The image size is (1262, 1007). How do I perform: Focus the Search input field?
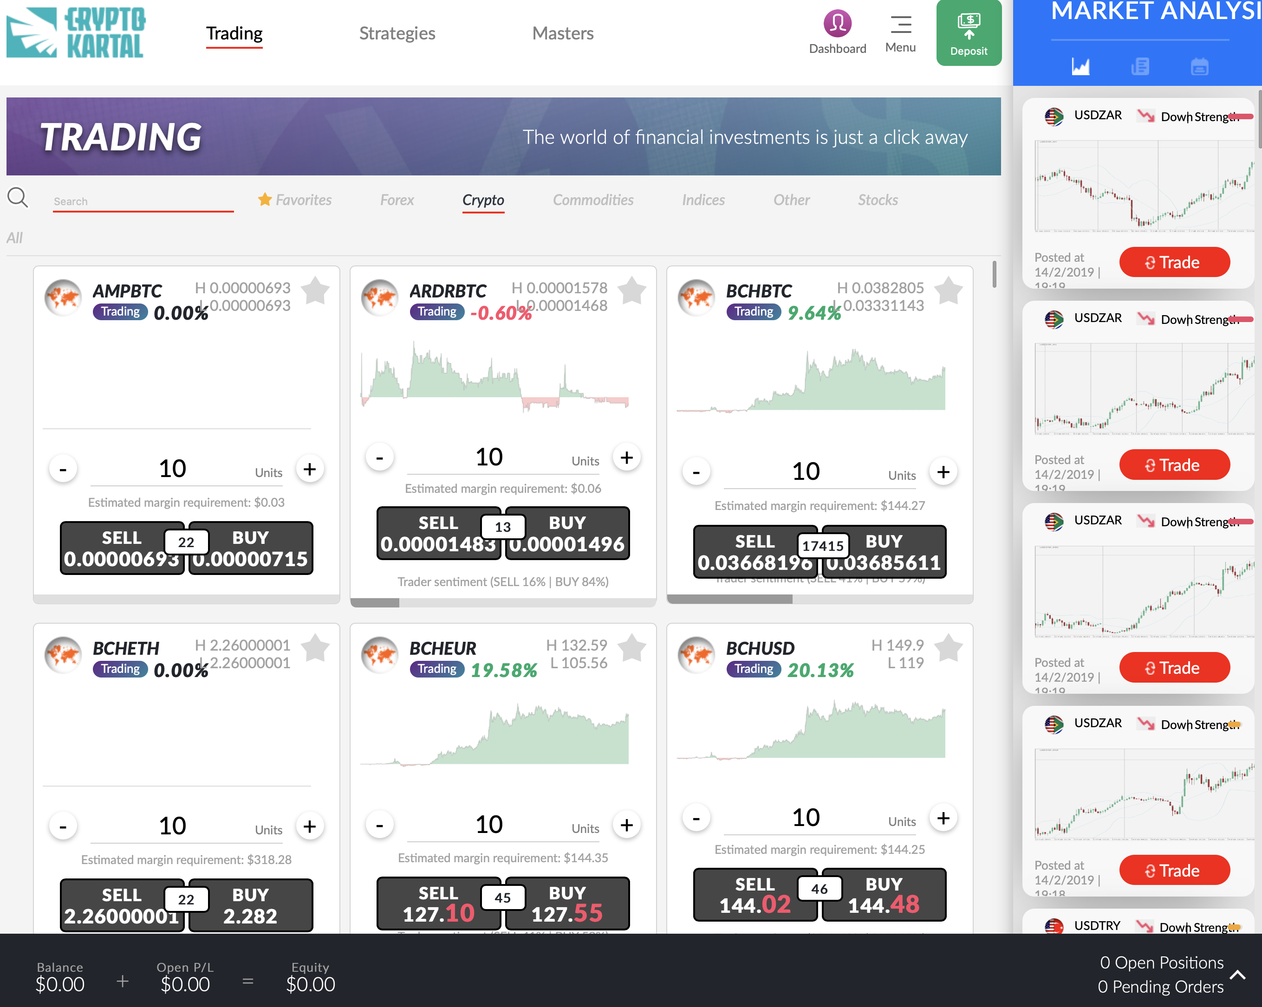(x=143, y=201)
